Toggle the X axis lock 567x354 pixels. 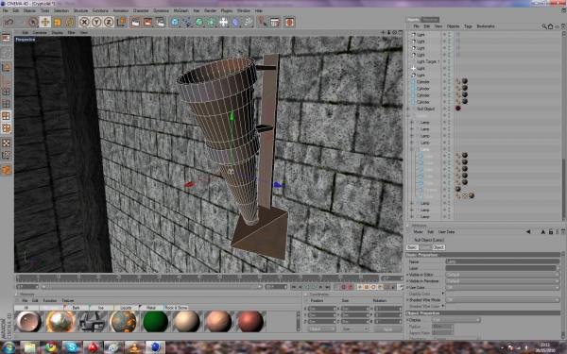tap(84, 23)
